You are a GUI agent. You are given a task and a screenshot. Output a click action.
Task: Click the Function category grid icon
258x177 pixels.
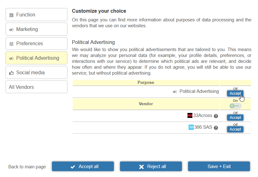pos(11,15)
